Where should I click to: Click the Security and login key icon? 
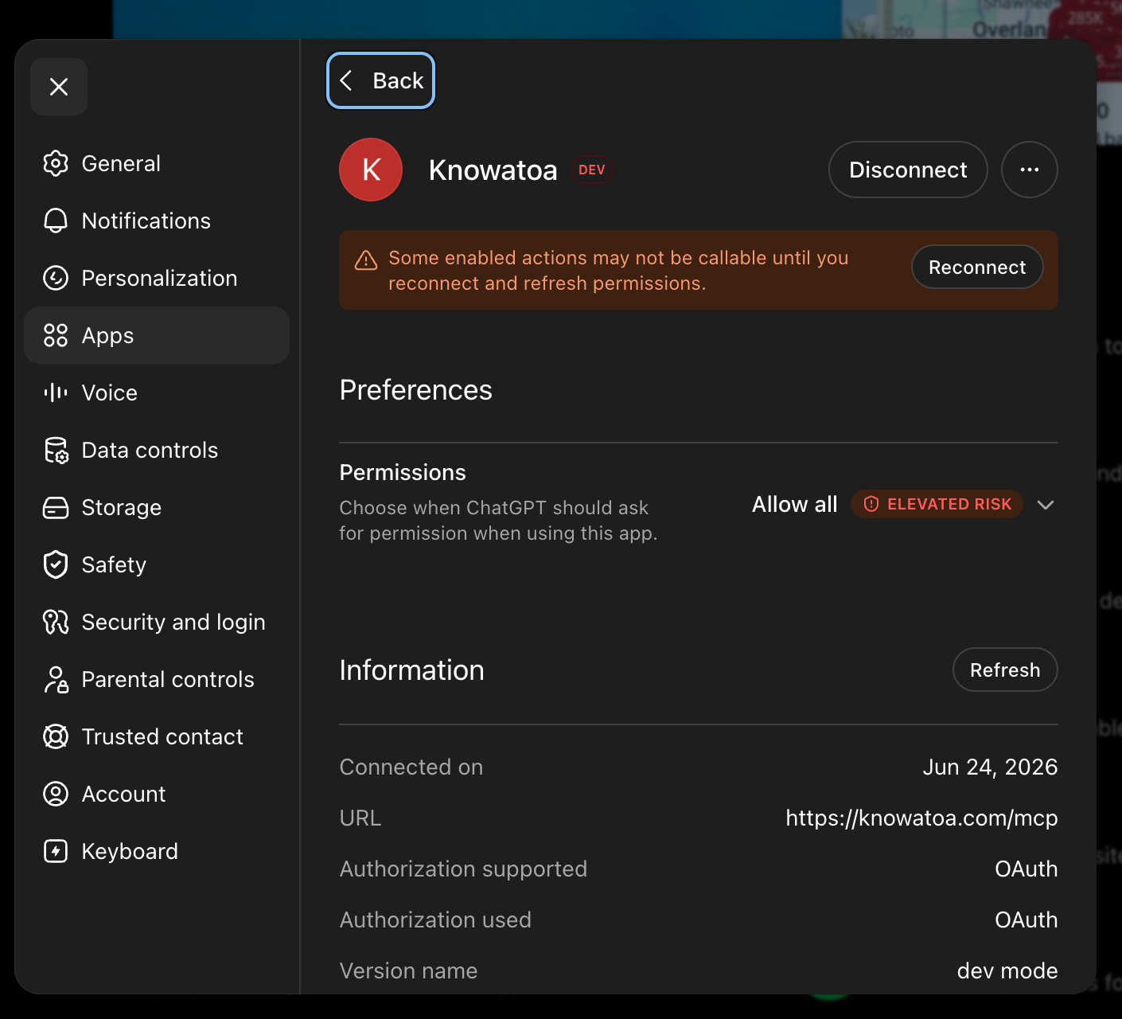click(56, 622)
